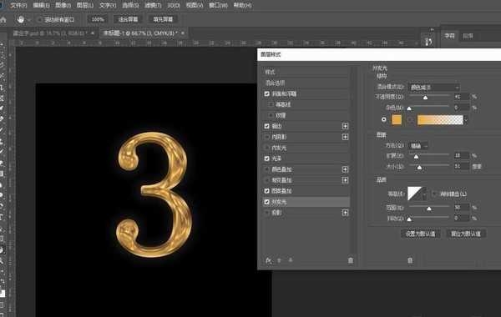Viewport: 501px width, 317px height.
Task: Open the 混合模式 blend mode dropdown
Action: coord(434,87)
